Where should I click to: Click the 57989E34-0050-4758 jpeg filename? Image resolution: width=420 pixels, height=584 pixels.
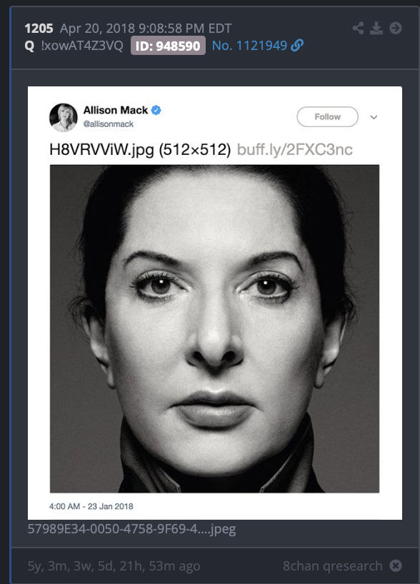(x=131, y=529)
